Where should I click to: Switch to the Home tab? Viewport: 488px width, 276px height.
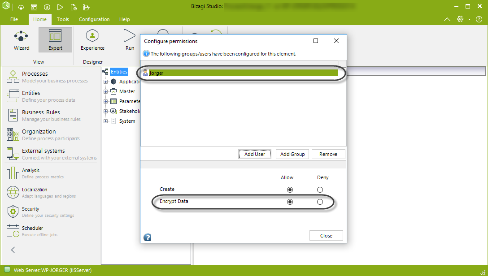(40, 19)
